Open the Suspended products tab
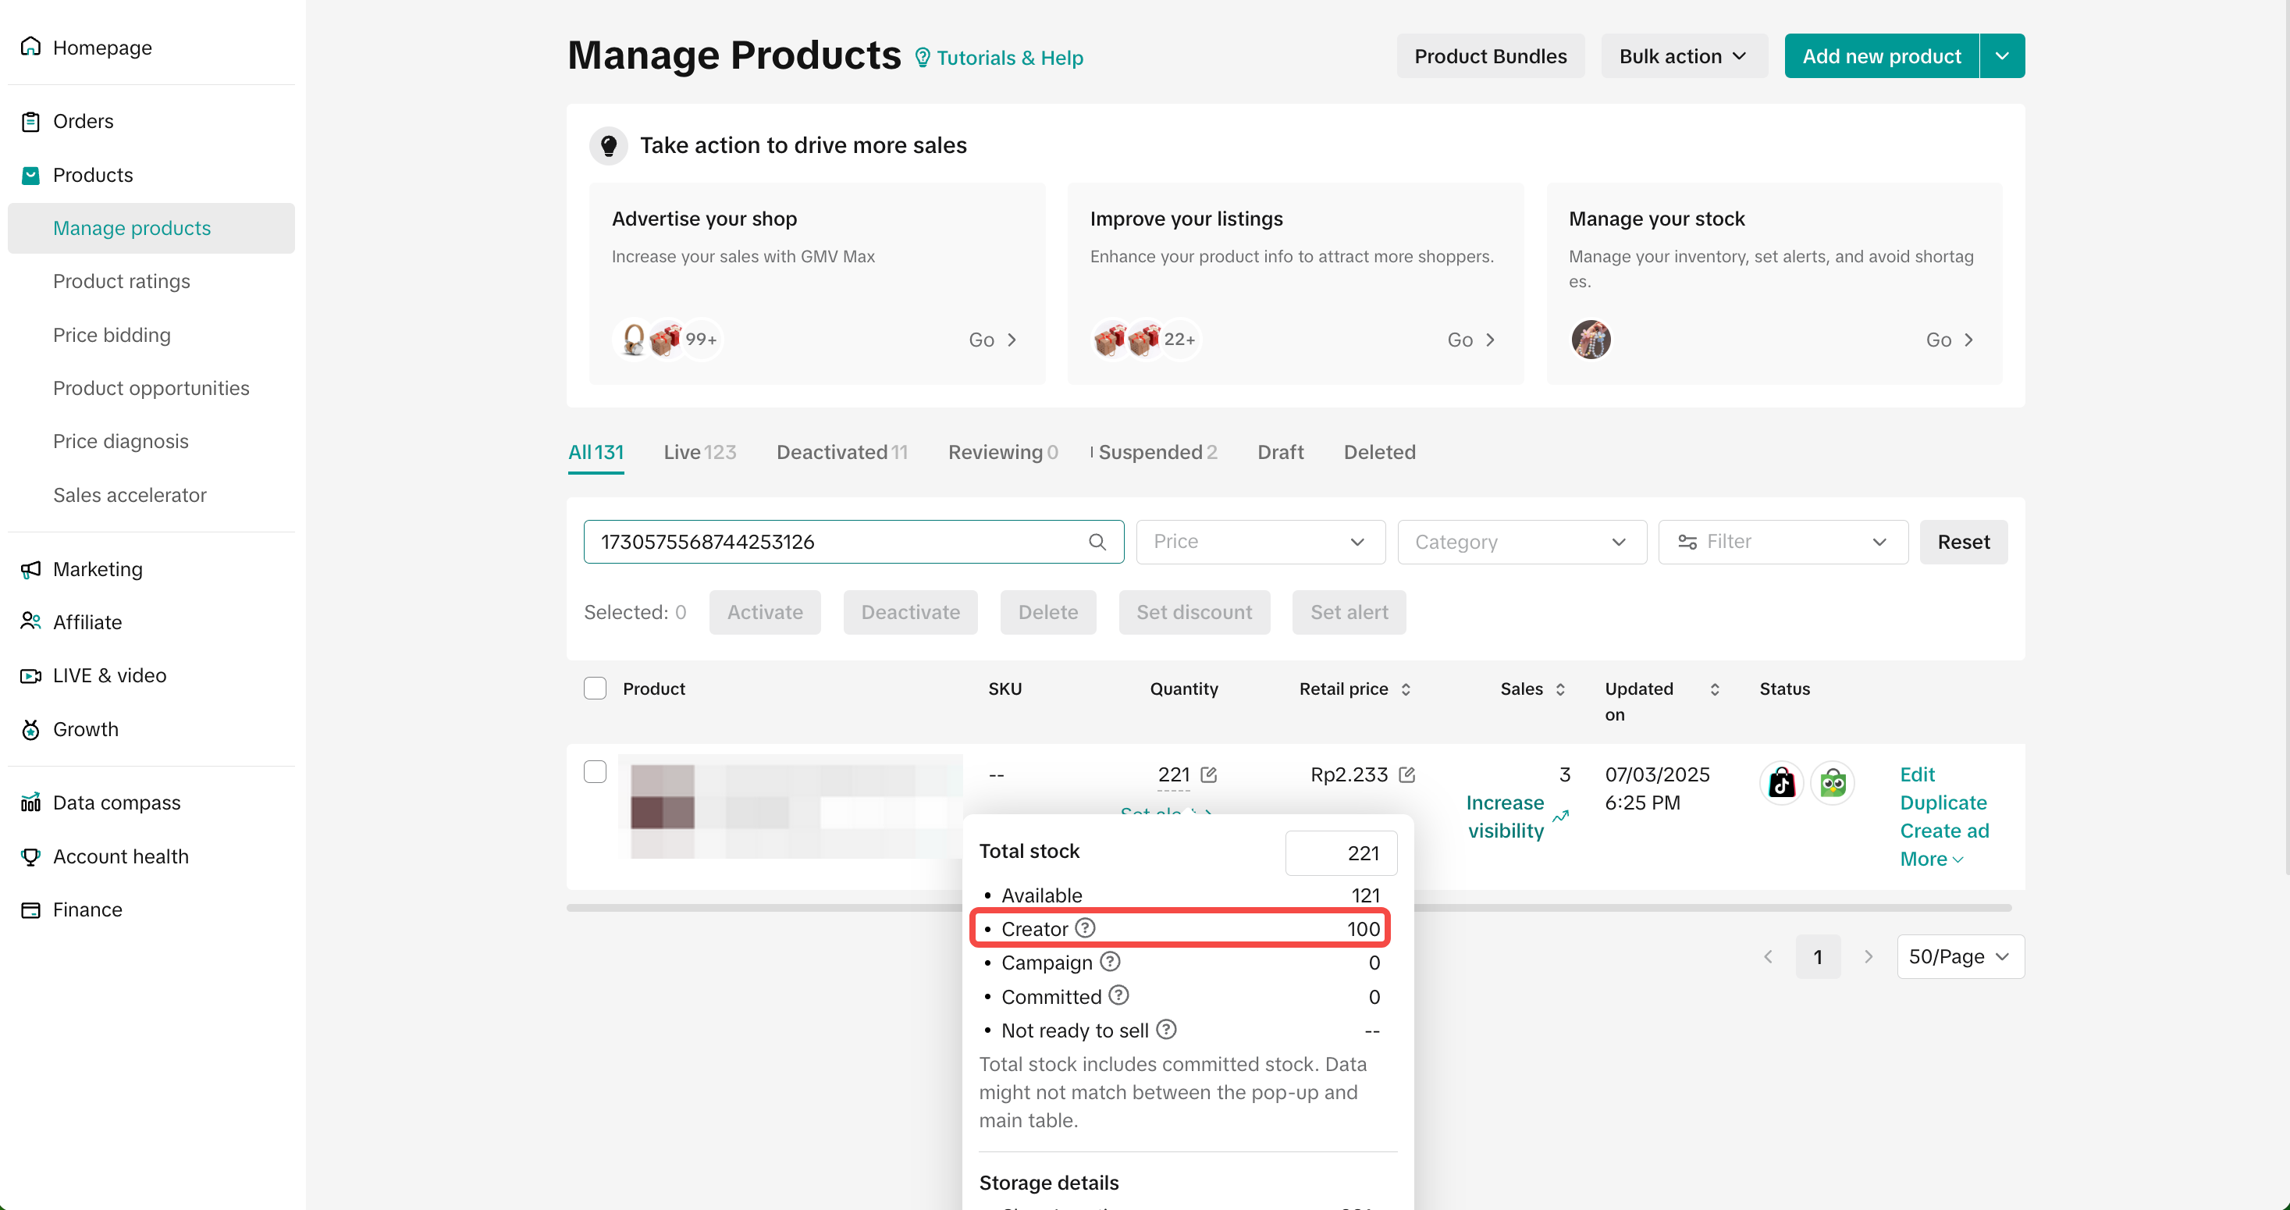This screenshot has width=2290, height=1210. pyautogui.click(x=1157, y=452)
